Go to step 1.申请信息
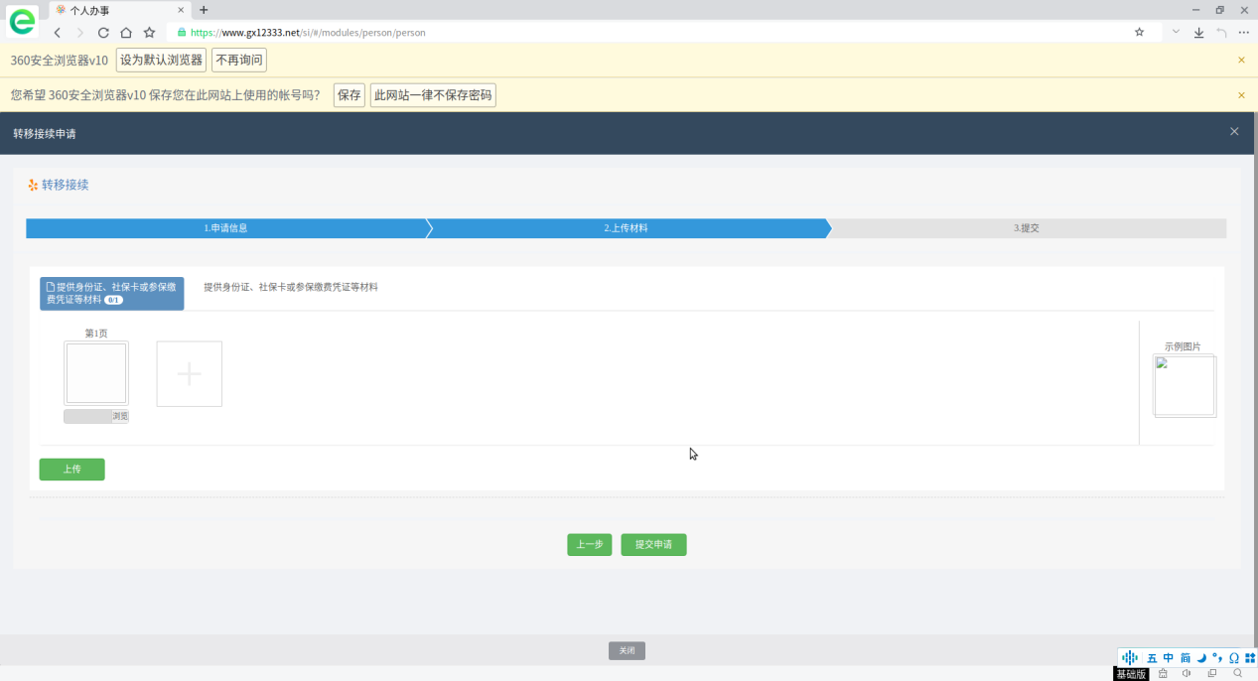Image resolution: width=1258 pixels, height=681 pixels. [x=225, y=228]
